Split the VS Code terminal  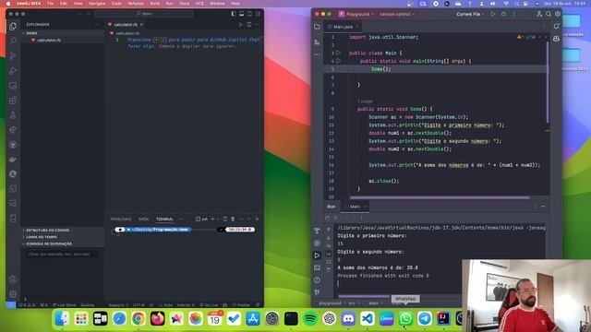point(225,219)
